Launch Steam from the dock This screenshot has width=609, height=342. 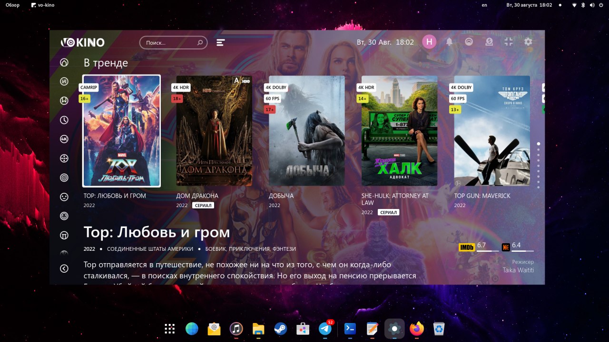[x=280, y=328]
